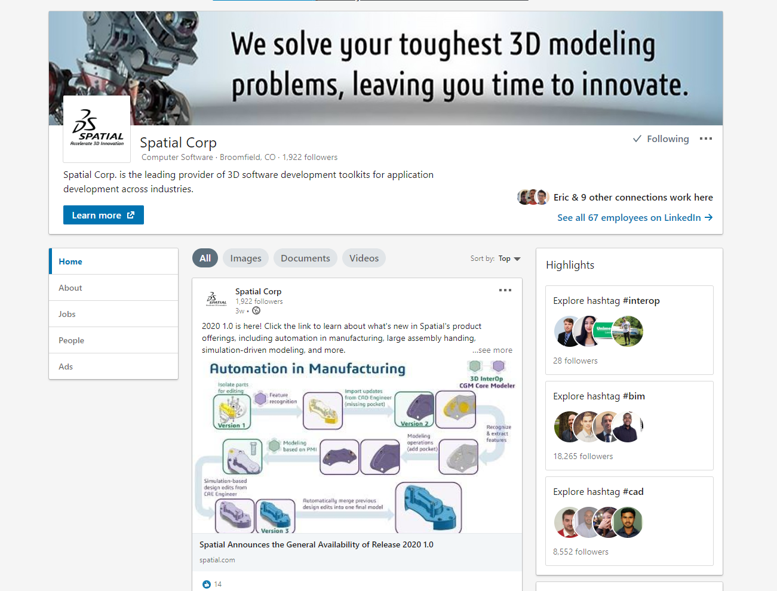This screenshot has height=591, width=777.
Task: Toggle the Following button for Spatial Corp
Action: (661, 138)
